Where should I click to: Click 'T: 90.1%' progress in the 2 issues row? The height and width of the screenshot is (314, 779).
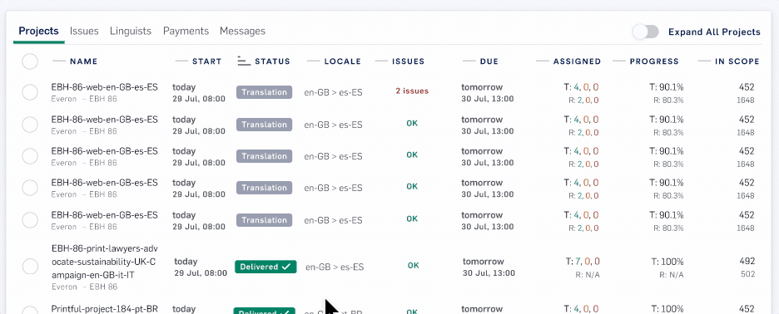pyautogui.click(x=666, y=87)
